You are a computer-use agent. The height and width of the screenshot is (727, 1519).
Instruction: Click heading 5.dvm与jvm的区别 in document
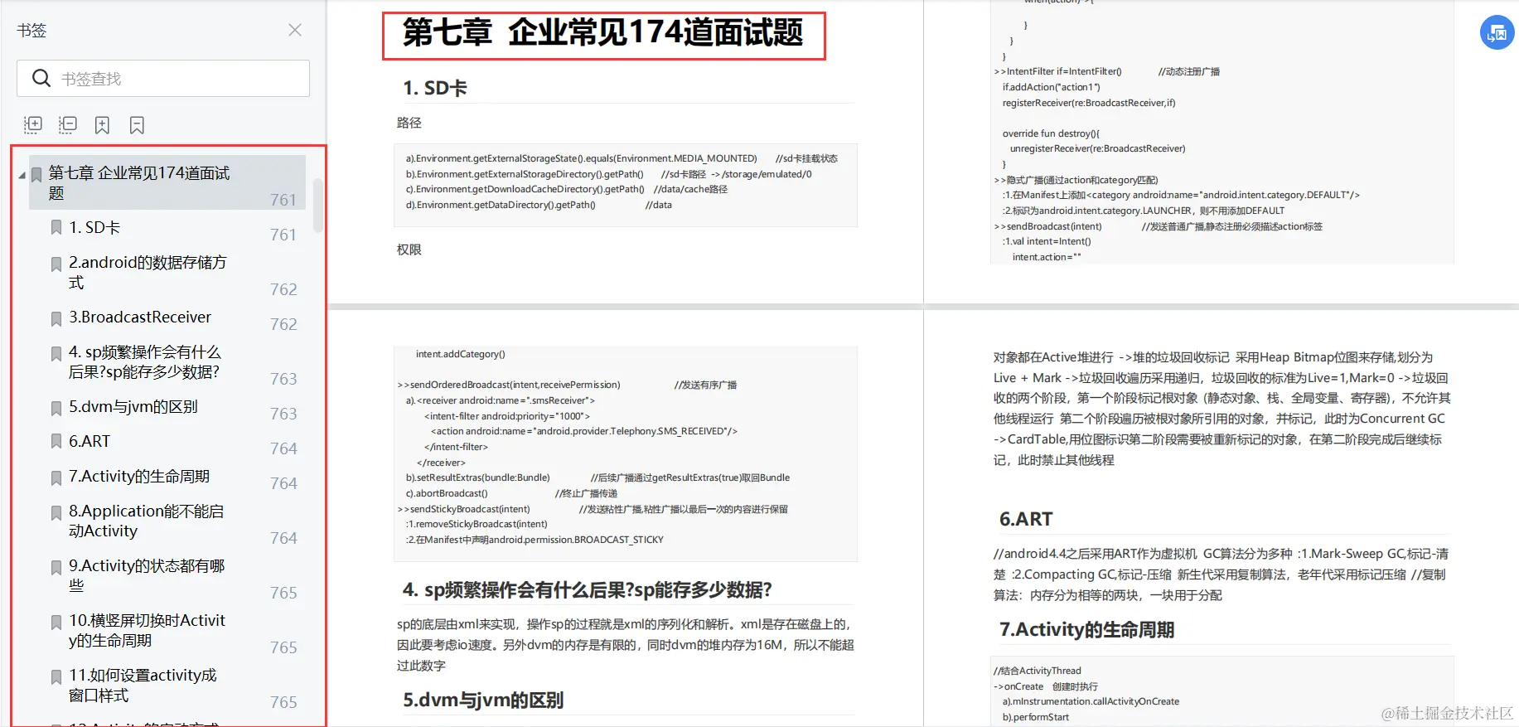(x=483, y=700)
